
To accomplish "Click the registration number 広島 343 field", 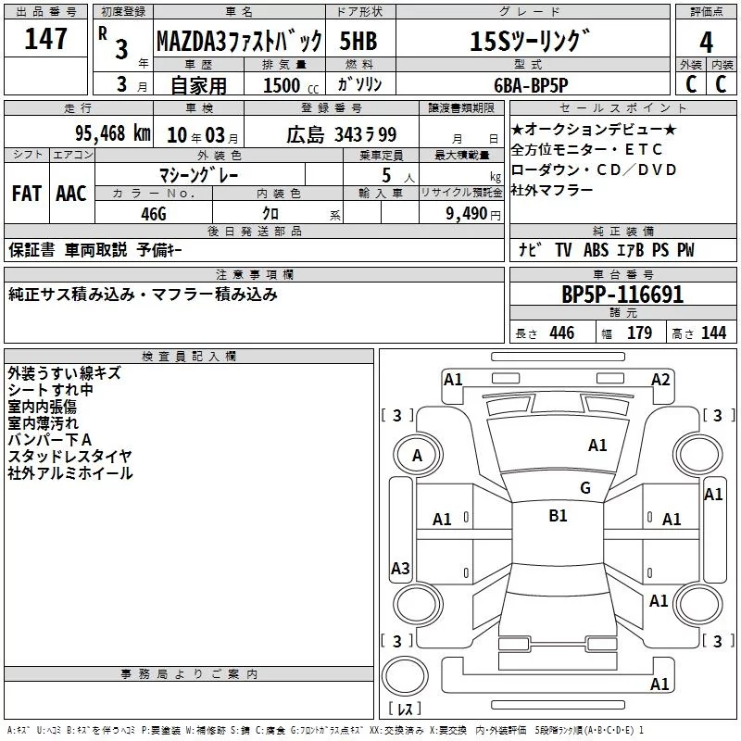I will point(332,134).
